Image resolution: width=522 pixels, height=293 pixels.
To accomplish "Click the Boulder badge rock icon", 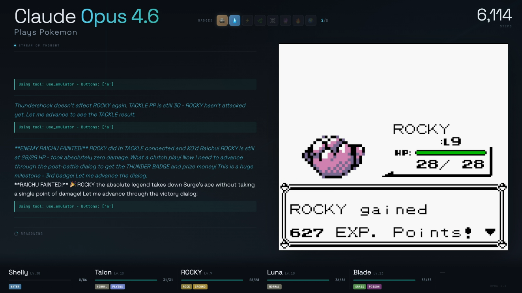I will tap(222, 20).
